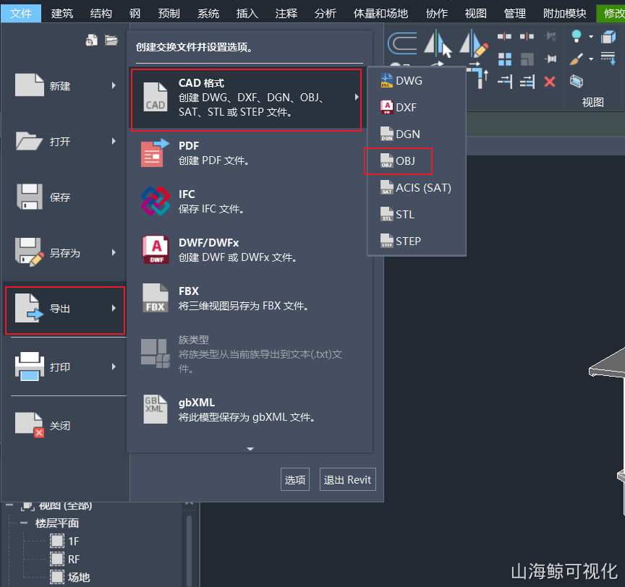Switch to the 附加模块 ribbon tab
This screenshot has width=625, height=587.
pos(564,14)
